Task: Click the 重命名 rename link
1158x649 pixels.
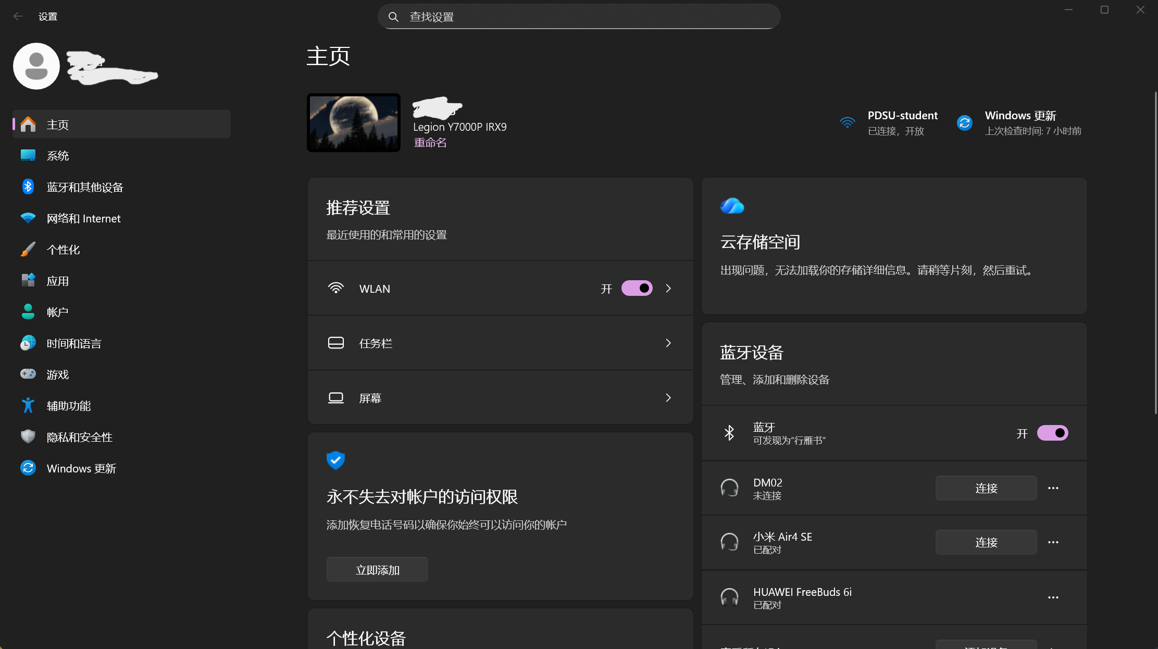Action: (430, 142)
